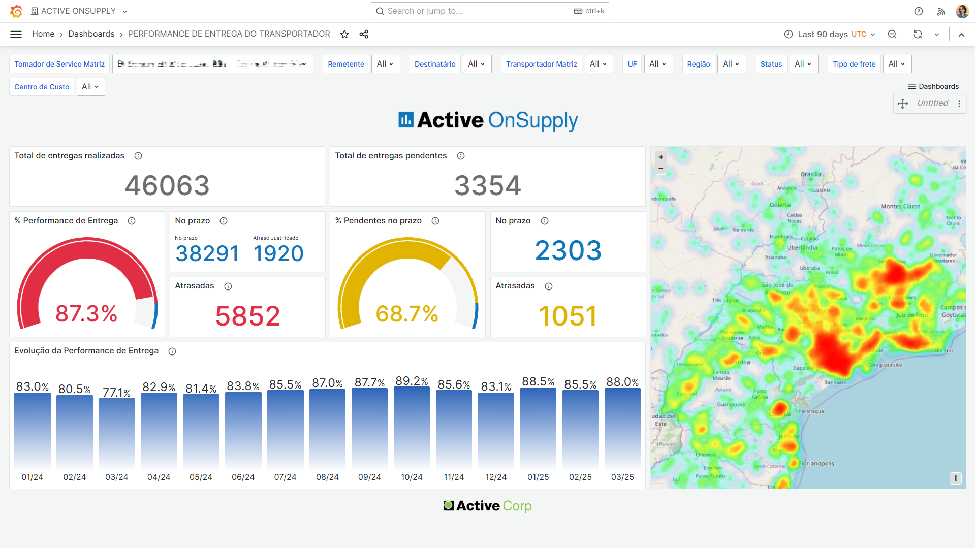Star this dashboard as favorite
The image size is (975, 548).
(x=344, y=34)
